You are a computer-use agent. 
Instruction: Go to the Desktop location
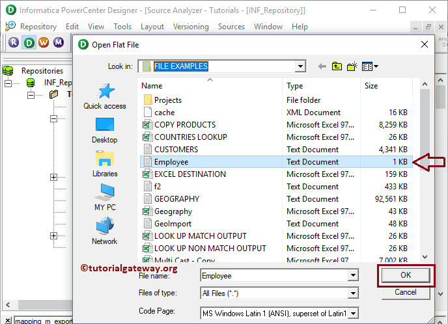(x=105, y=131)
